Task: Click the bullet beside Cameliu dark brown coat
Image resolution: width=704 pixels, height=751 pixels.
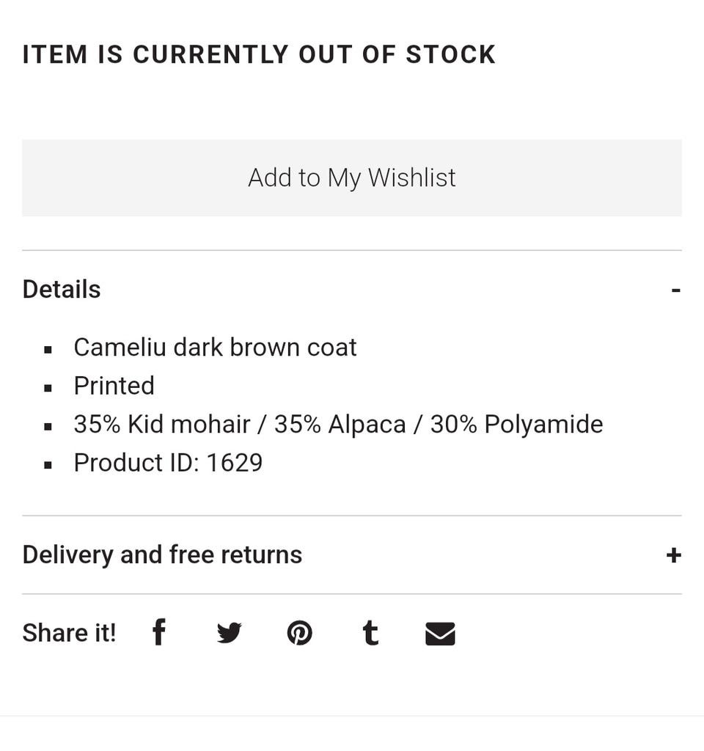Action: click(x=48, y=349)
